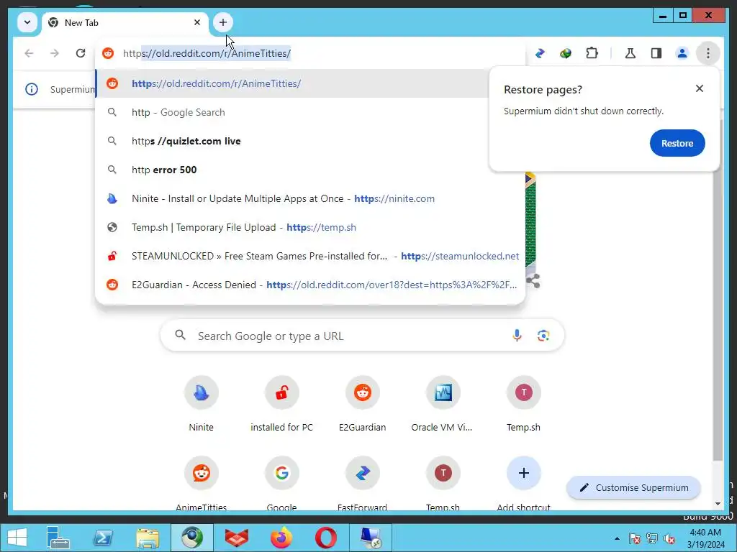This screenshot has height=552, width=737.
Task: Launch Firefox from taskbar
Action: coord(281,538)
